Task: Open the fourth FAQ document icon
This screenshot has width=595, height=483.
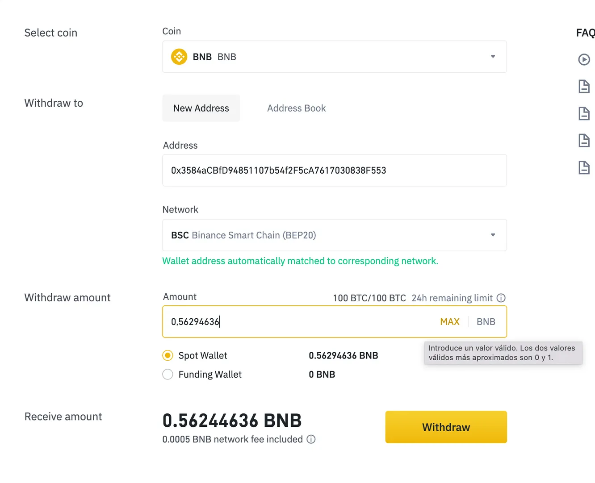Action: tap(584, 167)
